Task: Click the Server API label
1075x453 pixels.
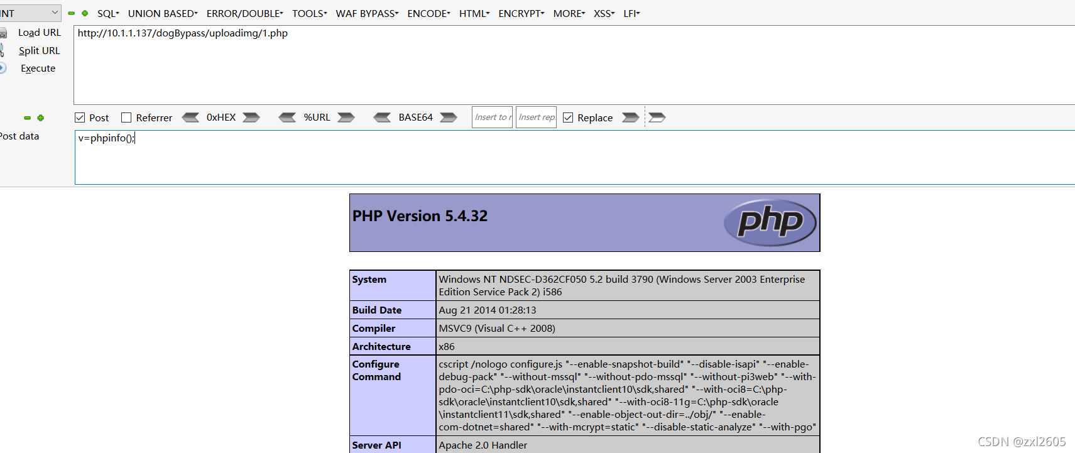Action: tap(376, 445)
